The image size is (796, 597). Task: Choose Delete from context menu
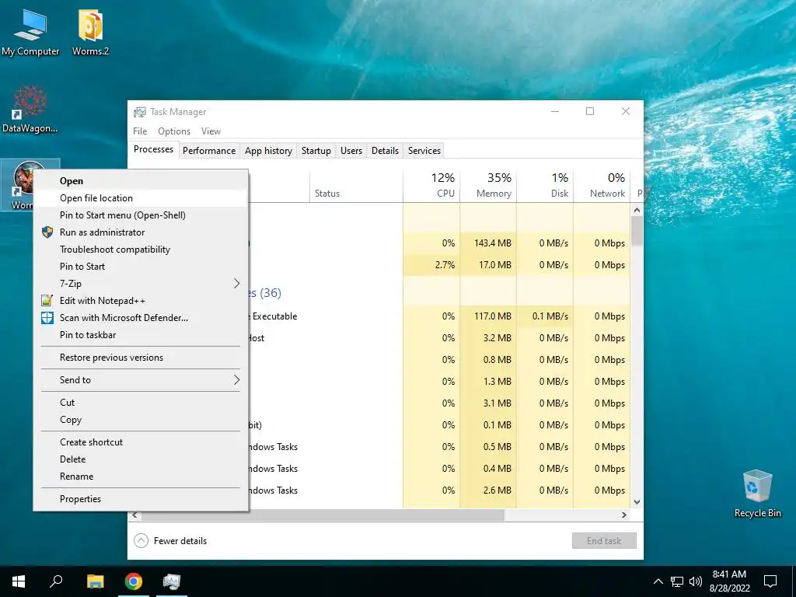tap(141, 459)
